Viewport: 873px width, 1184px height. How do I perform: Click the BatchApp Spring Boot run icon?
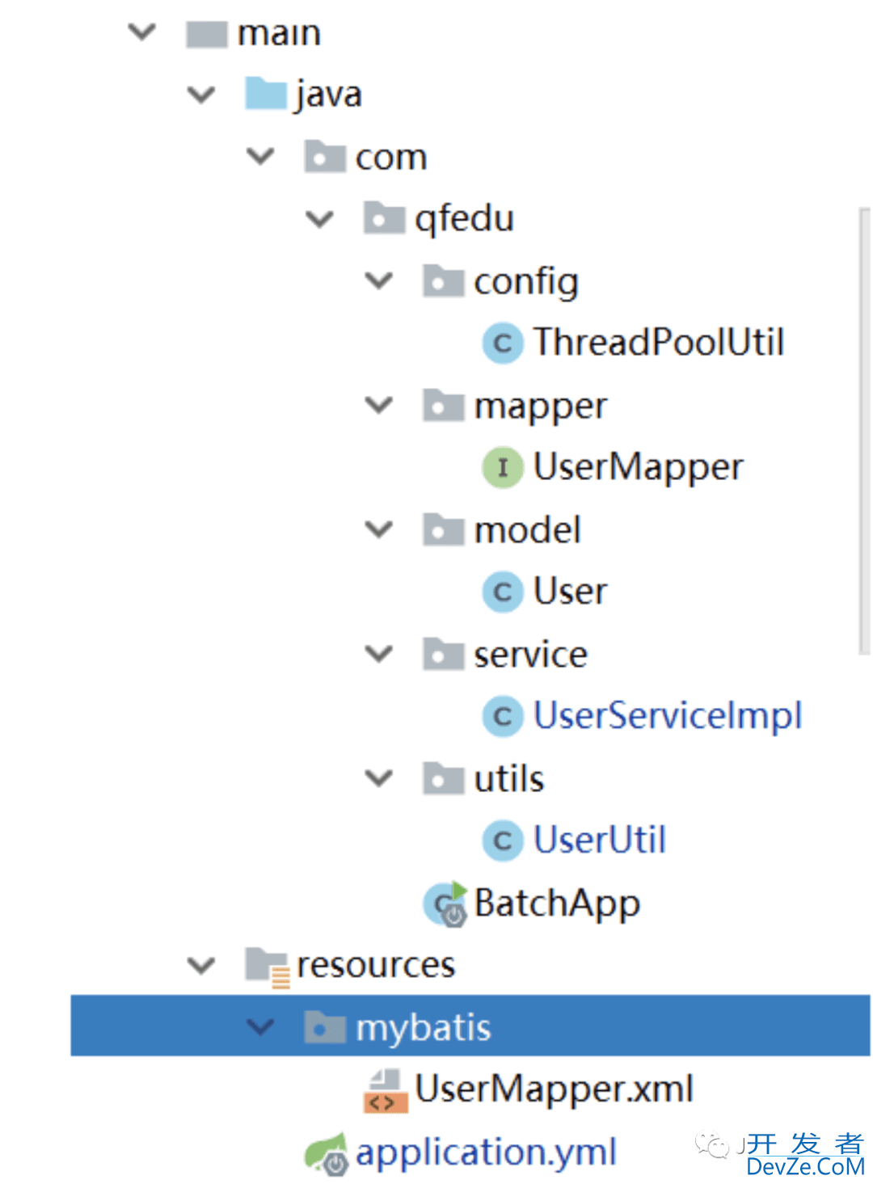point(445,904)
